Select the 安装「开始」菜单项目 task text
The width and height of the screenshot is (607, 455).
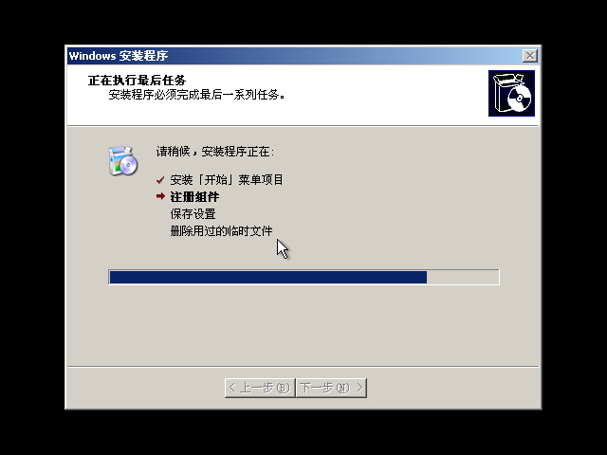pos(227,180)
